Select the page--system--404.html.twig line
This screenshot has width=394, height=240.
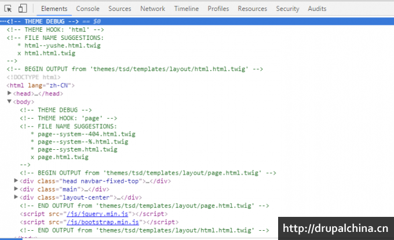(x=83, y=134)
